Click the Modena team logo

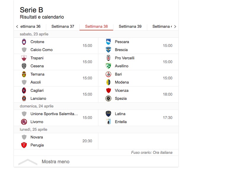coord(108,82)
